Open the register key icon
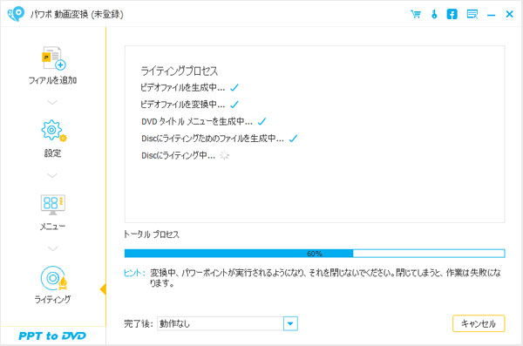 coord(434,14)
